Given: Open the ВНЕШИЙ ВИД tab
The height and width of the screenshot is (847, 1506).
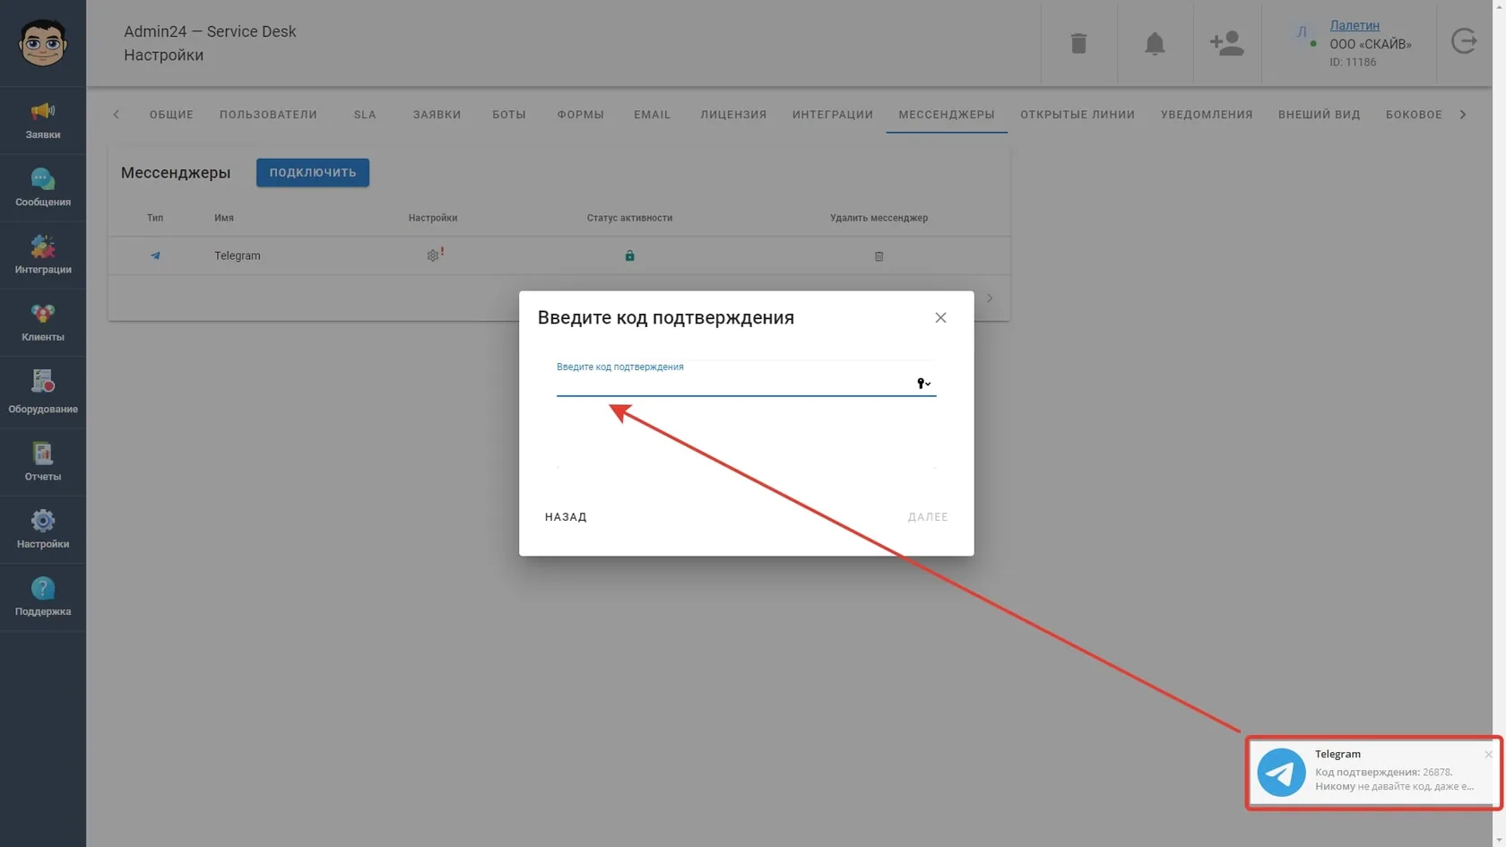Looking at the screenshot, I should [x=1319, y=115].
